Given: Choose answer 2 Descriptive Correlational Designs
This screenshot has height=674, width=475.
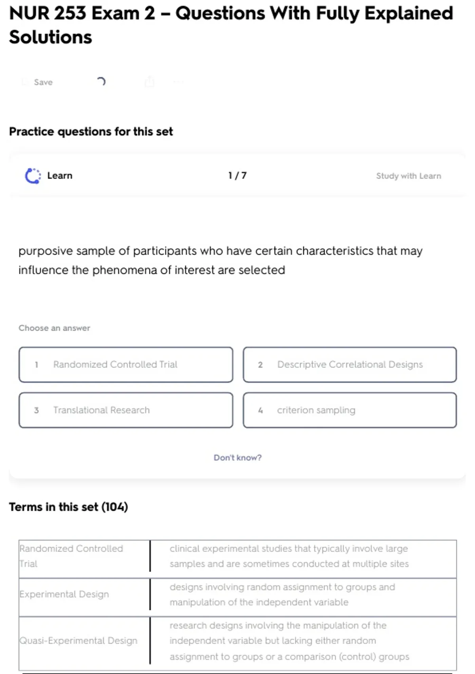Looking at the screenshot, I should 350,365.
